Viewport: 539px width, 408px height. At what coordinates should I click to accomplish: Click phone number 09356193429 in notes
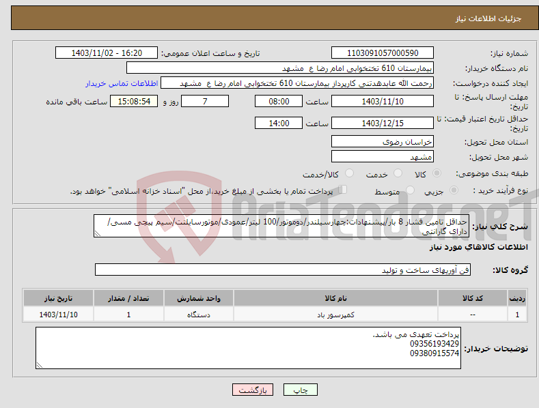click(x=434, y=344)
